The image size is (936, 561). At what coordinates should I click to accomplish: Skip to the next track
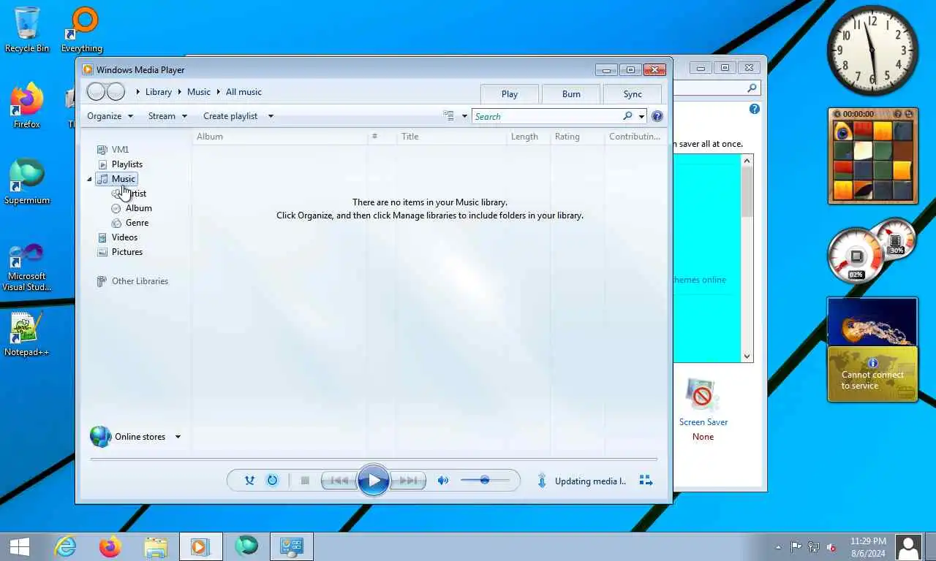408,480
